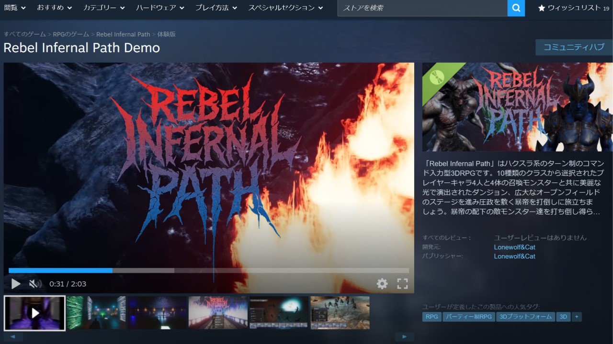This screenshot has width=613, height=344.
Task: Show more tags via the + icon
Action: pyautogui.click(x=577, y=316)
